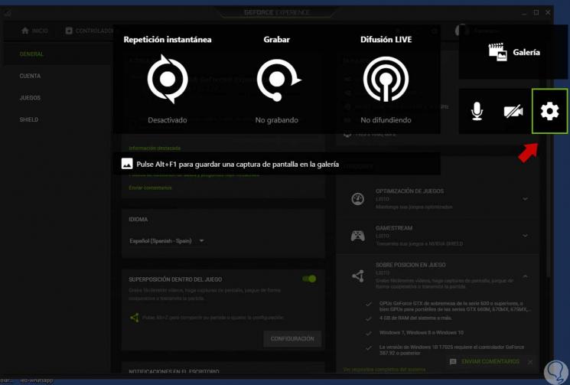Open the Repetición instantánea replay icon
The image size is (570, 385).
point(168,79)
